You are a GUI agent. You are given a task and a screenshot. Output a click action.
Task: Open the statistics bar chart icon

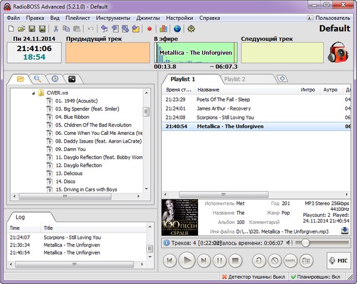(163, 29)
